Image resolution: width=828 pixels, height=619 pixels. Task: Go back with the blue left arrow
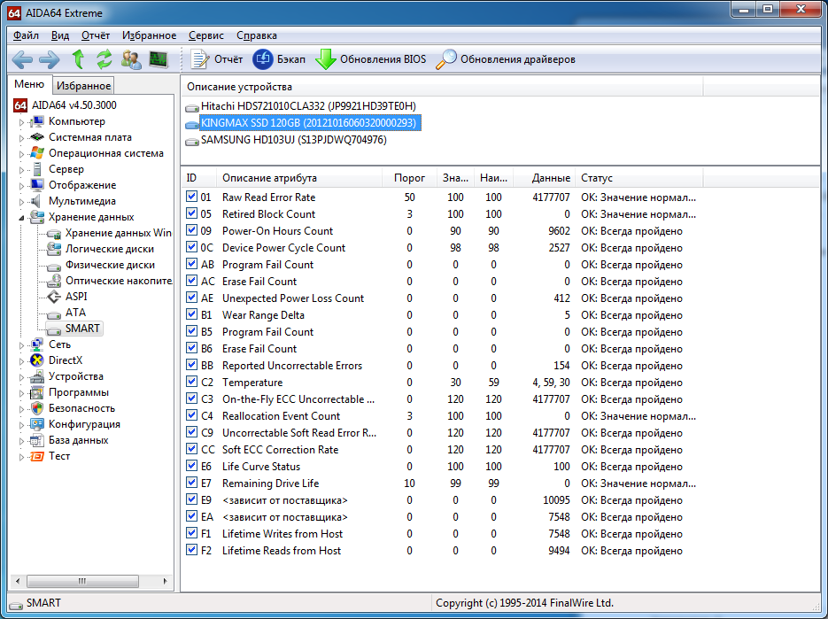[x=23, y=59]
